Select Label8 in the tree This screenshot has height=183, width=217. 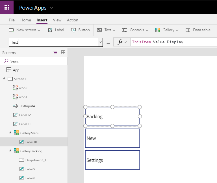(x=30, y=178)
